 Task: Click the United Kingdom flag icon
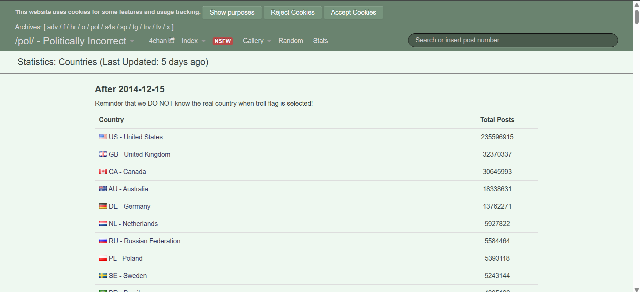tap(103, 154)
